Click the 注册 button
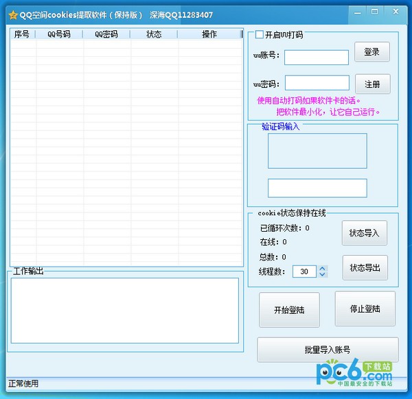 pos(373,84)
